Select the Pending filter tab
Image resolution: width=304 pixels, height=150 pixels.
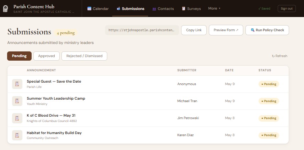click(x=20, y=56)
